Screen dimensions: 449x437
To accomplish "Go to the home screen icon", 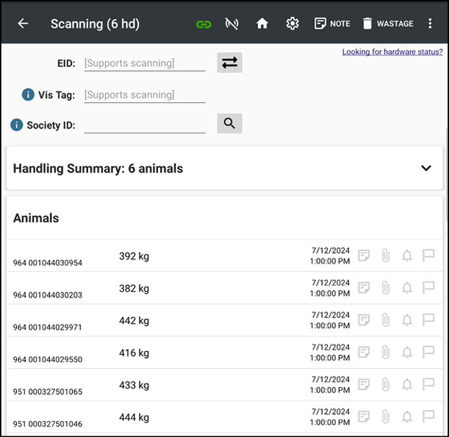I will click(262, 24).
